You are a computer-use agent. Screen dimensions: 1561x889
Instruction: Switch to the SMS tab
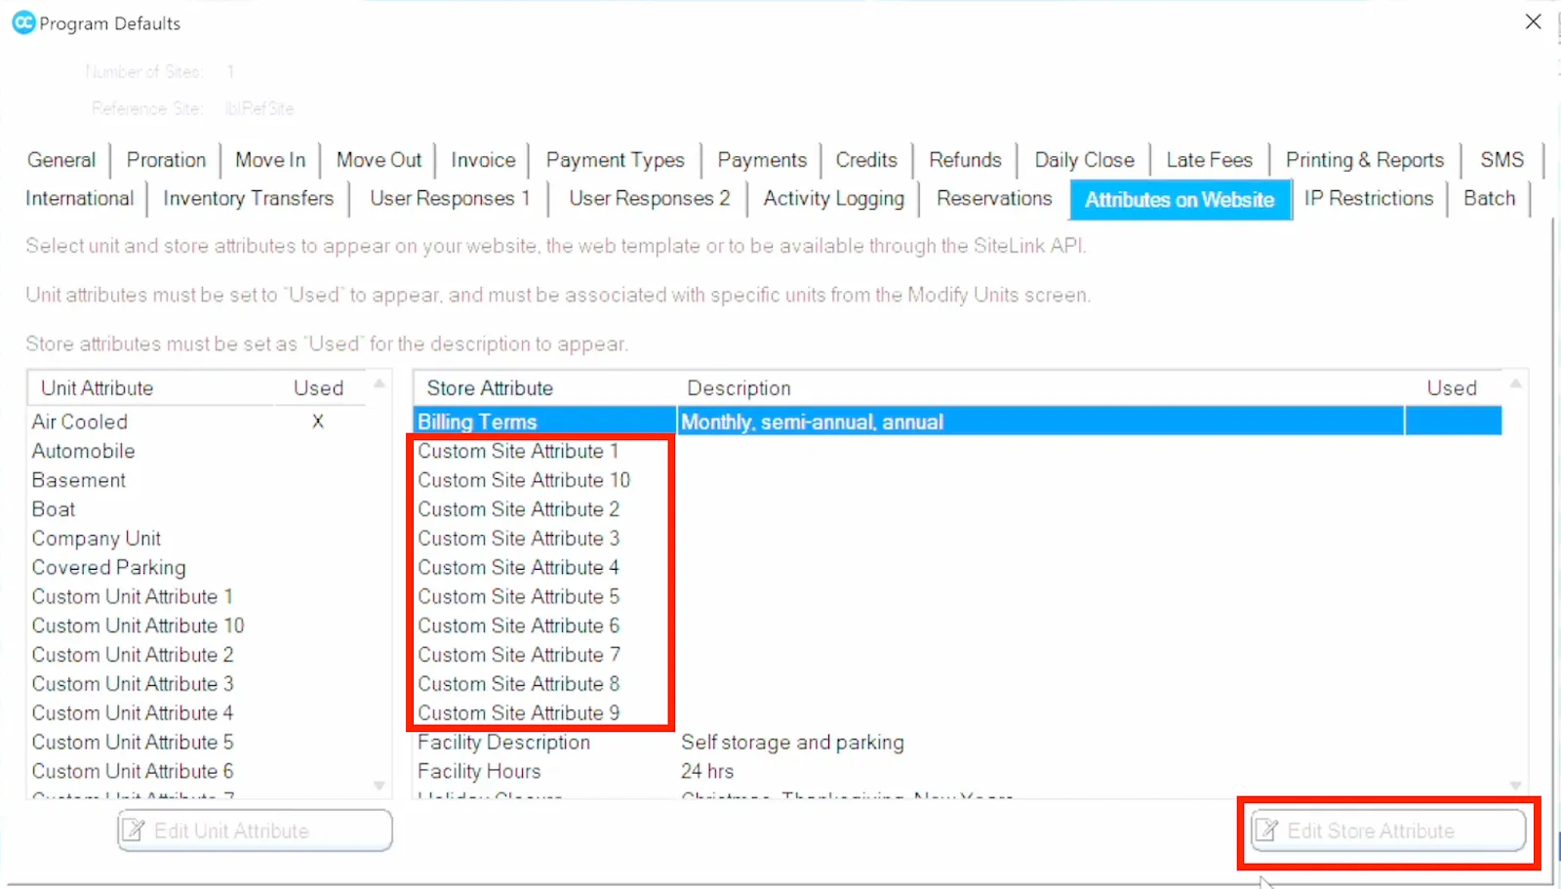pos(1501,160)
